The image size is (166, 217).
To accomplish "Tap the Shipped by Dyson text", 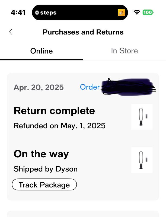I will coord(46,169).
